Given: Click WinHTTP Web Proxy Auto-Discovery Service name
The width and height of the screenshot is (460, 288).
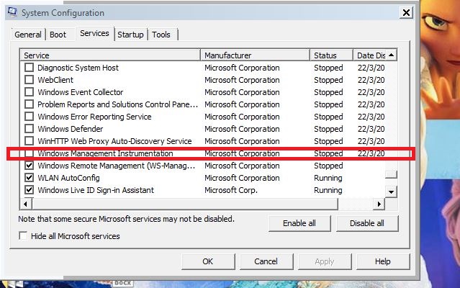Looking at the screenshot, I should pyautogui.click(x=114, y=141).
